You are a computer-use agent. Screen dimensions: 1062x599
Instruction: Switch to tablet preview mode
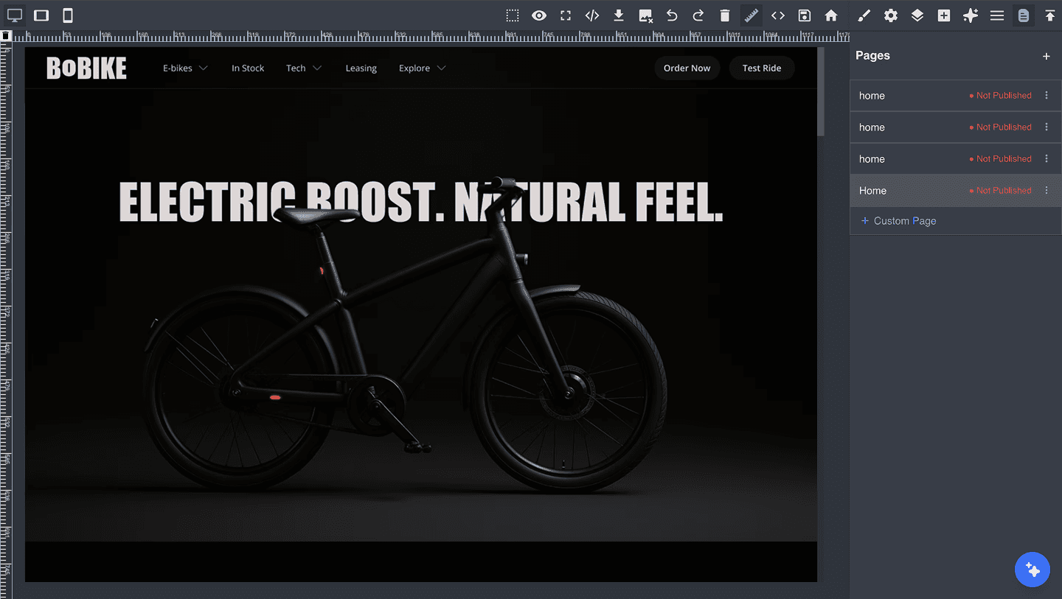pos(41,15)
